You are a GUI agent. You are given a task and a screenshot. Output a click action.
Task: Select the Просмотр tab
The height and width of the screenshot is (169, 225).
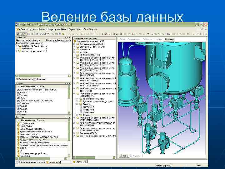click(x=169, y=39)
